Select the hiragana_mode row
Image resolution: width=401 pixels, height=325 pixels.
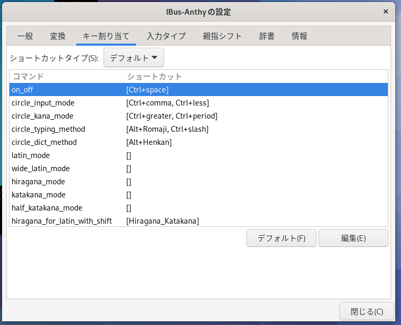[199, 182]
